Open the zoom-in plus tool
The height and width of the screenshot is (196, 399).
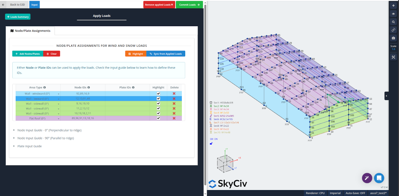[x=393, y=6]
